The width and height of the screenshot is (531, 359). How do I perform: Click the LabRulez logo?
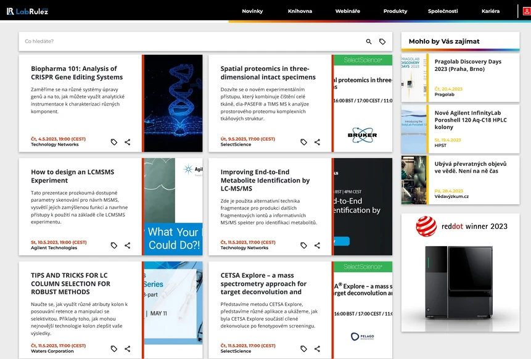coord(27,11)
